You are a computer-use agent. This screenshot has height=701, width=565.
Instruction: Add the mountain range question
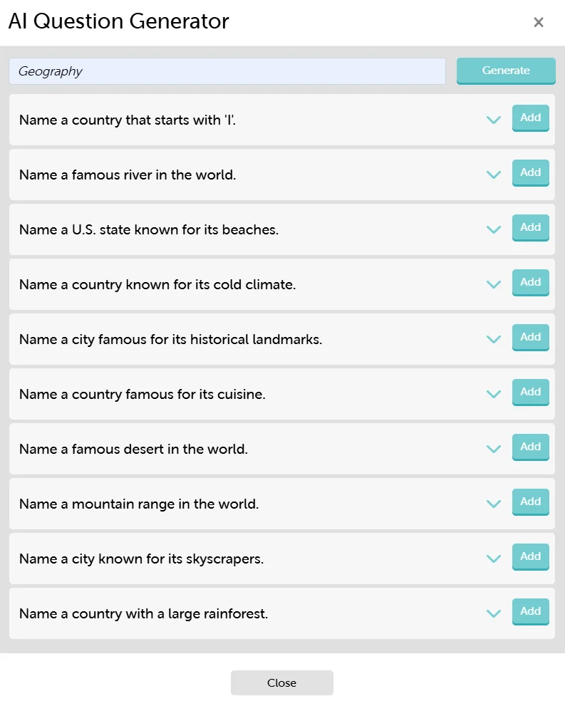click(530, 502)
